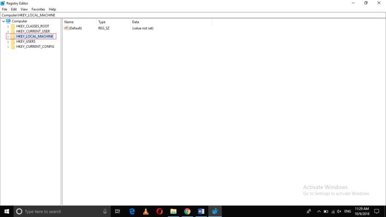Click the network icon in the system tray
This screenshot has height=217, width=386.
click(x=333, y=211)
